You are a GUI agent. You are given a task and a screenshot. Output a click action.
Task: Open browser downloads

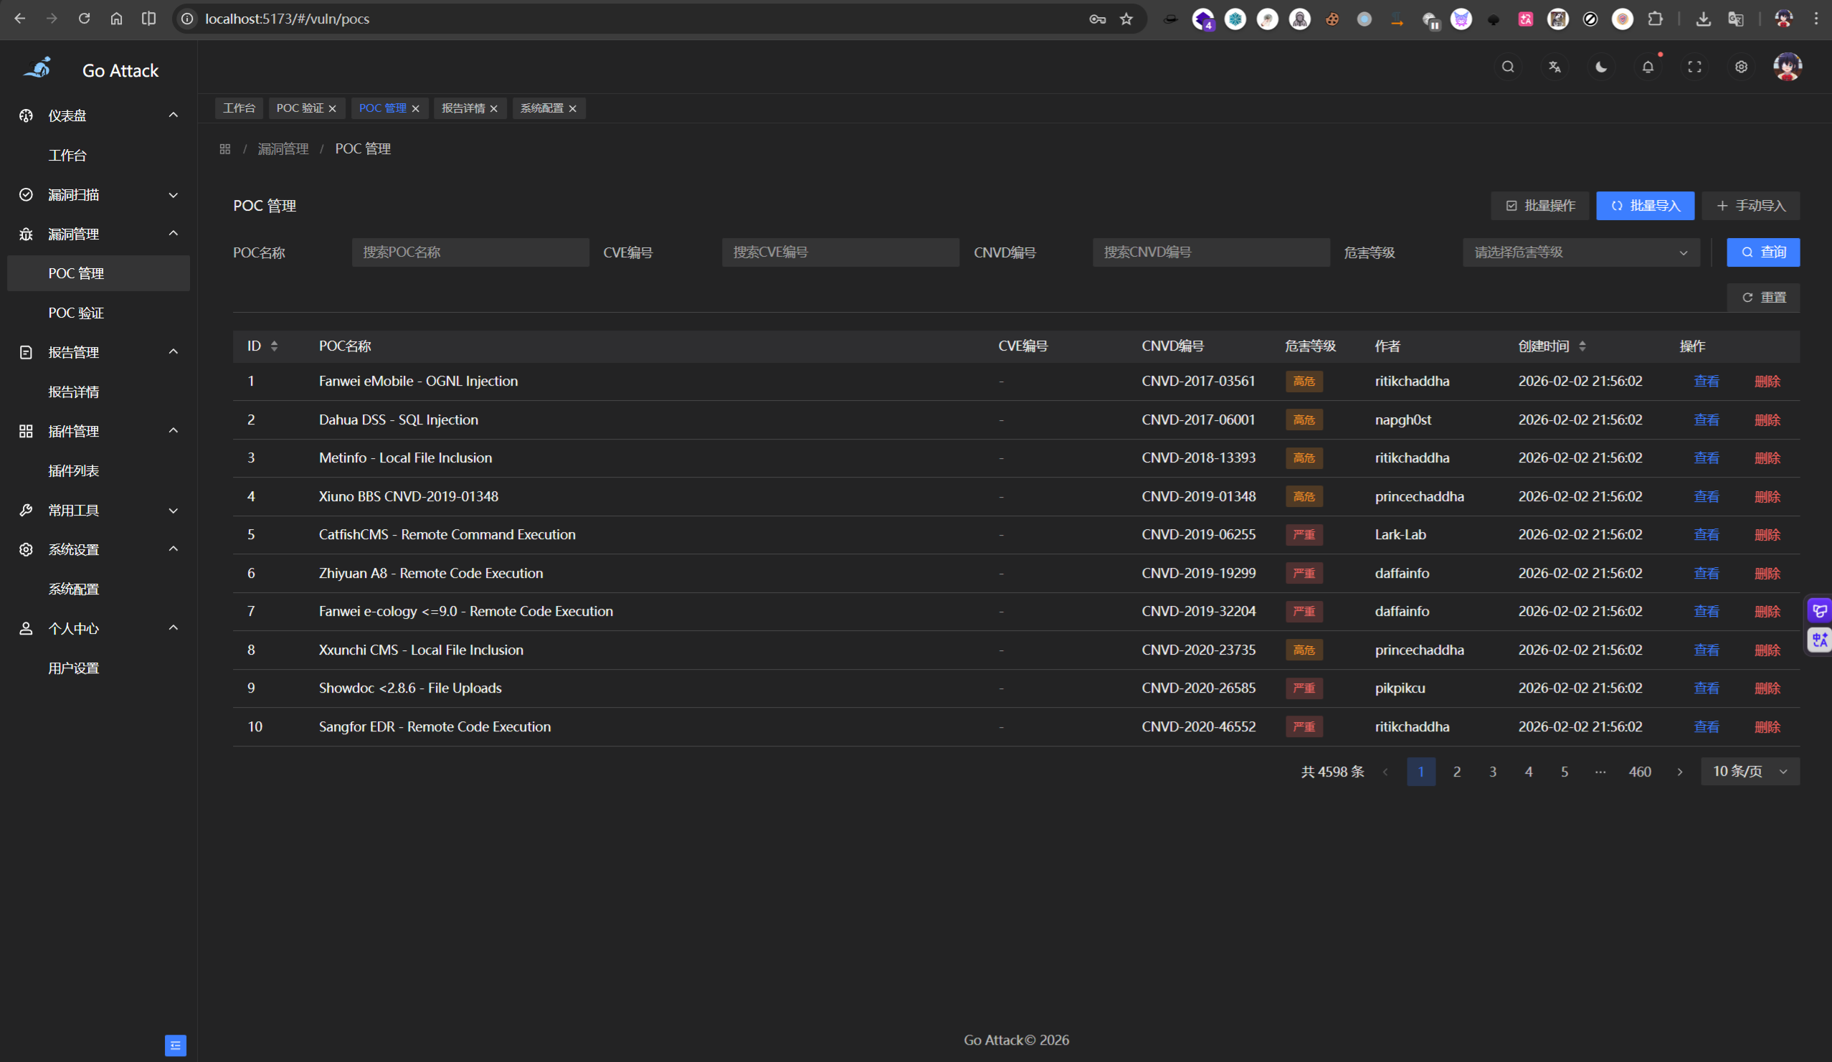tap(1704, 19)
